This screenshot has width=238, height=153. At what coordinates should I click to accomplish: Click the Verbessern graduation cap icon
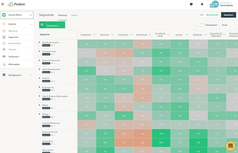click(4, 56)
